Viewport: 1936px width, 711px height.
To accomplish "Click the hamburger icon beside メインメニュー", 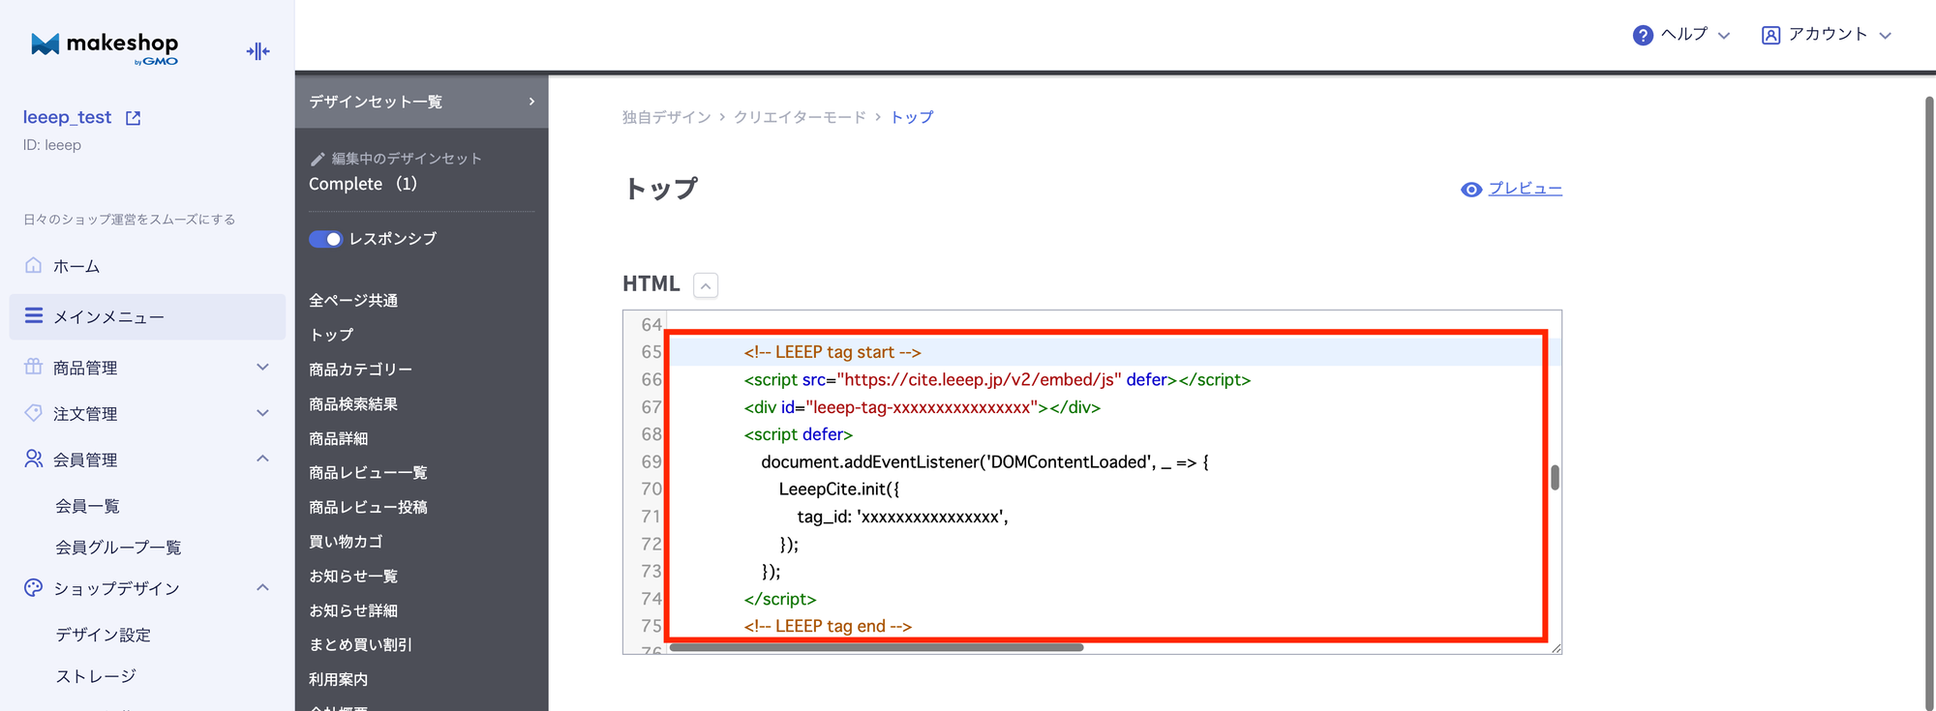I will coord(34,315).
